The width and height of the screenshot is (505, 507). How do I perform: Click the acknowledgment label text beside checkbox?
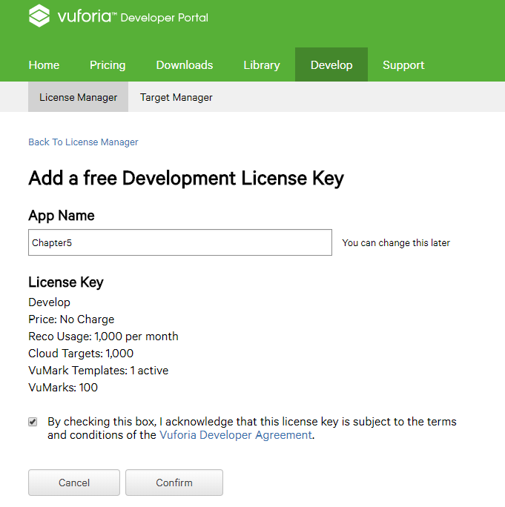251,428
